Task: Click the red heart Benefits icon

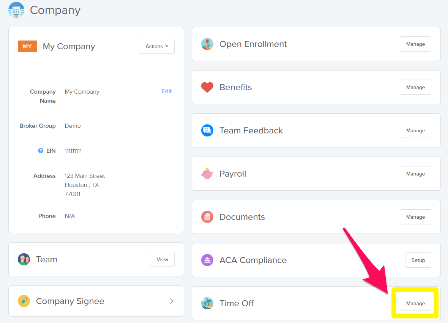Action: [x=207, y=87]
